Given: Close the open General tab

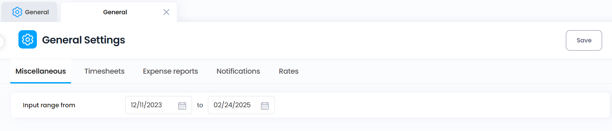Looking at the screenshot, I should click(x=166, y=12).
